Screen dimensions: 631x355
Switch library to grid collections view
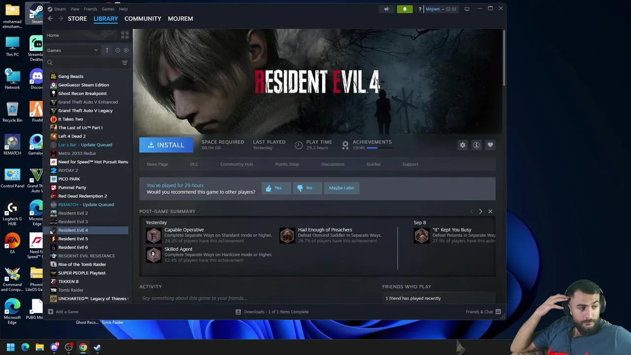(x=125, y=35)
